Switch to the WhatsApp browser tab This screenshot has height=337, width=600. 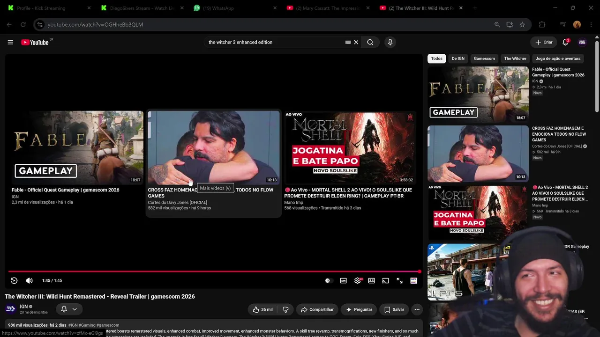coord(235,8)
